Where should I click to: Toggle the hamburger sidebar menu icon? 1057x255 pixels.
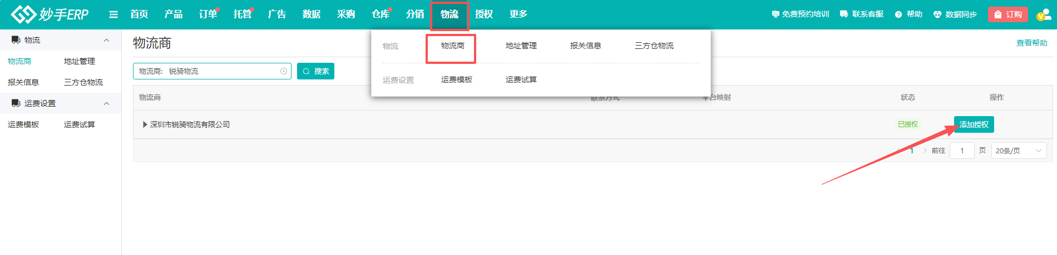113,14
